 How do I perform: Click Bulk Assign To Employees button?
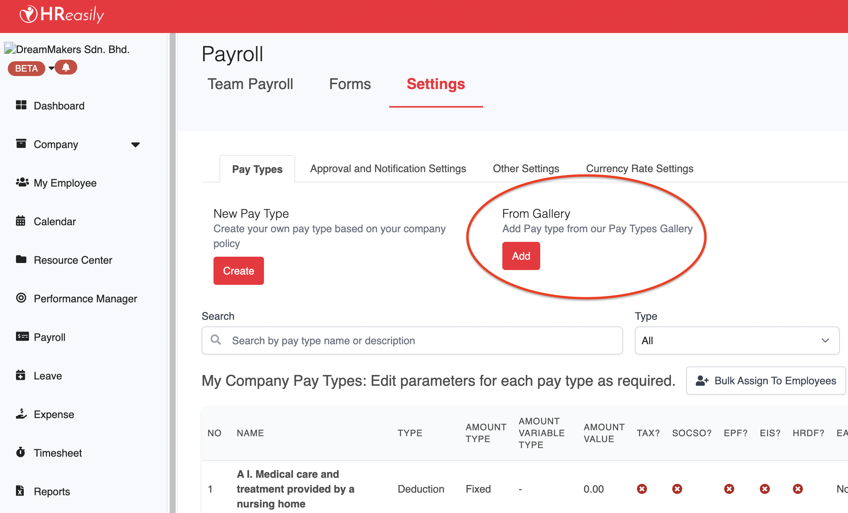766,381
